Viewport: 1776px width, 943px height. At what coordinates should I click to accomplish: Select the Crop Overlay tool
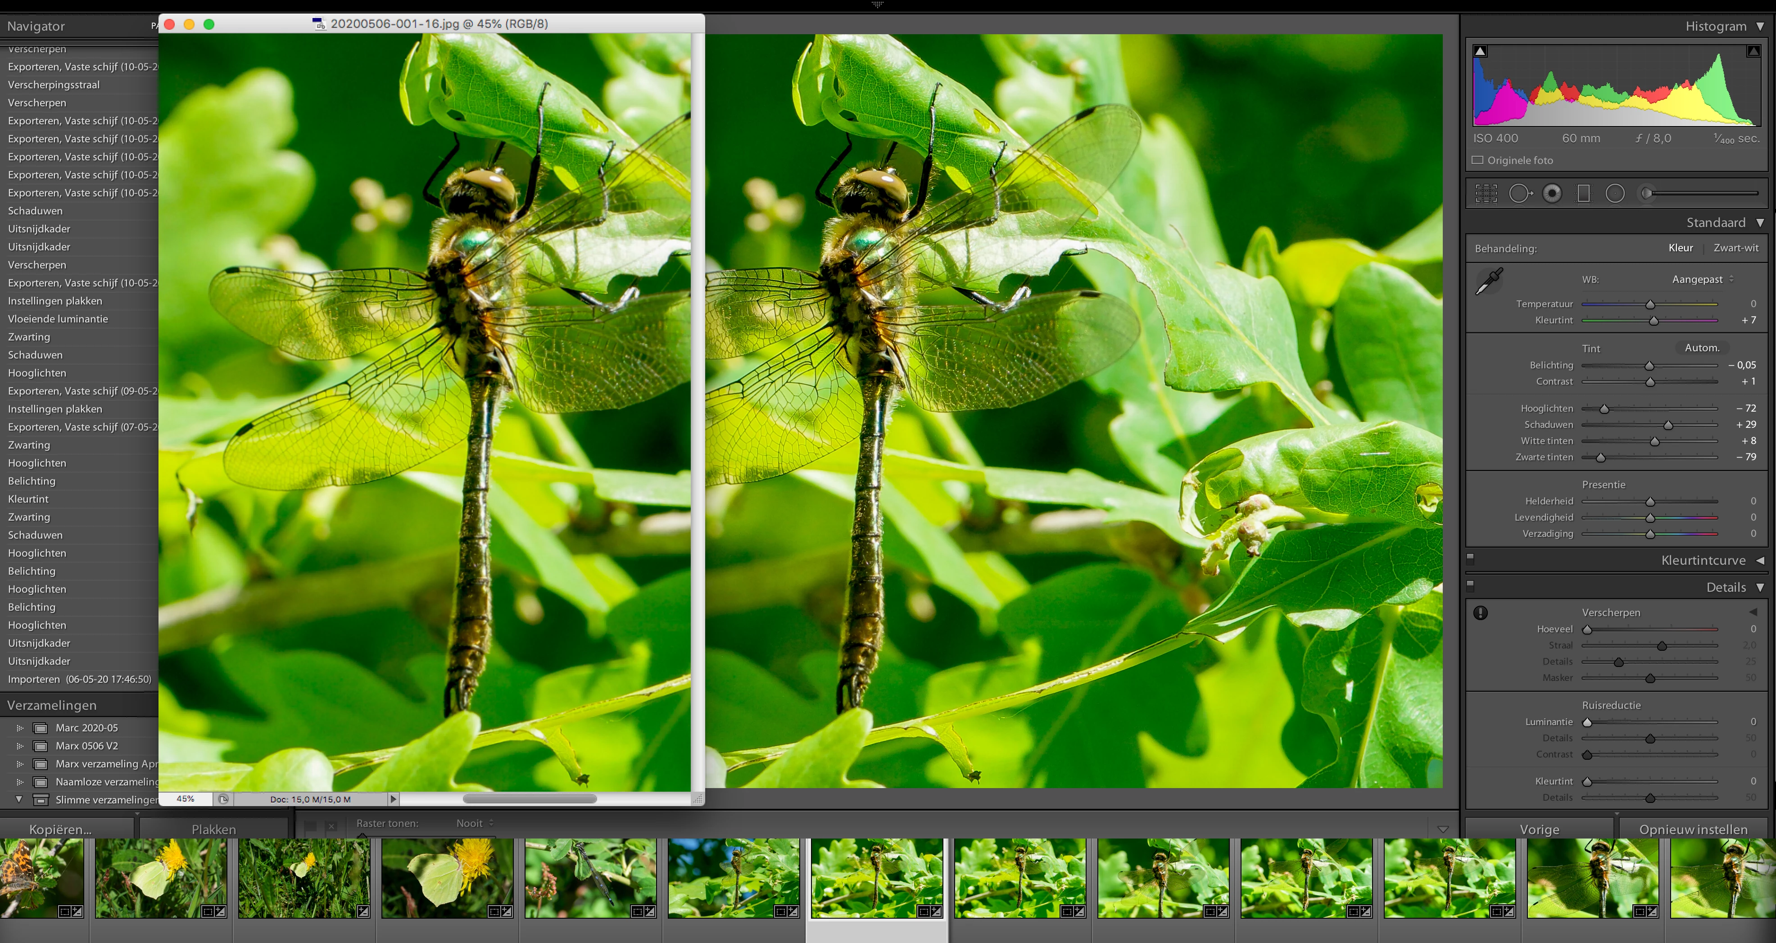pos(1486,194)
